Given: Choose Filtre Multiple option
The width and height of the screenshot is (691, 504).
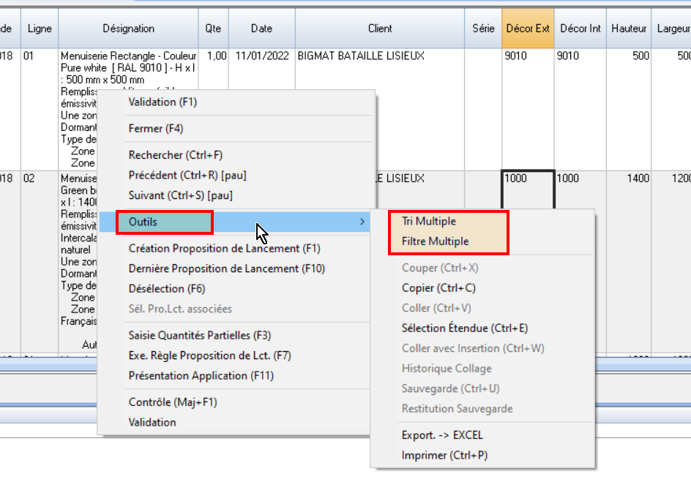Looking at the screenshot, I should [x=435, y=241].
